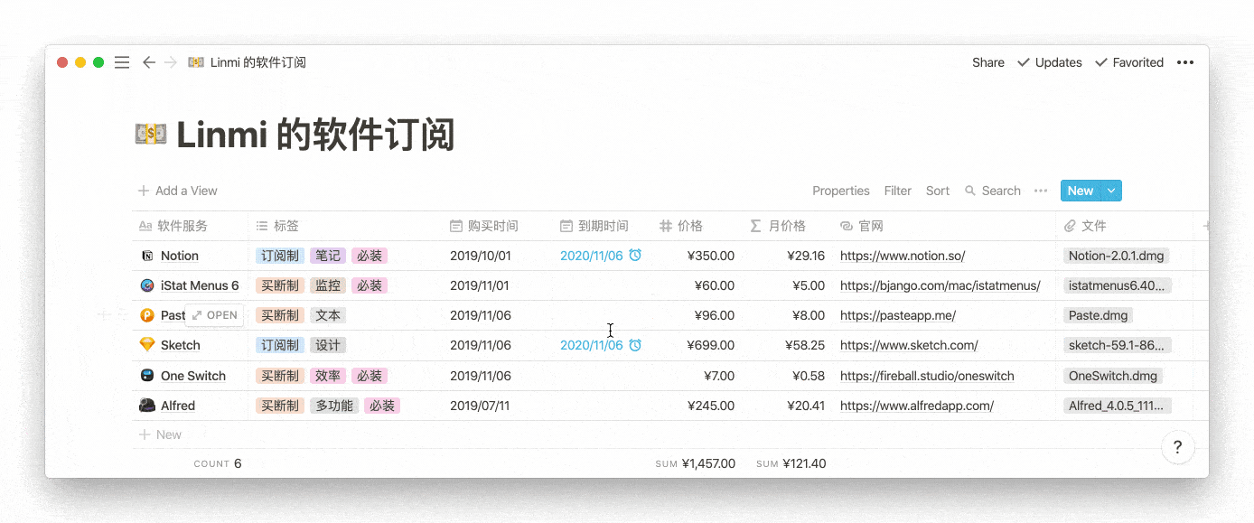Go back with the left arrow
Viewport: 1254px width, 523px height.
pyautogui.click(x=149, y=62)
